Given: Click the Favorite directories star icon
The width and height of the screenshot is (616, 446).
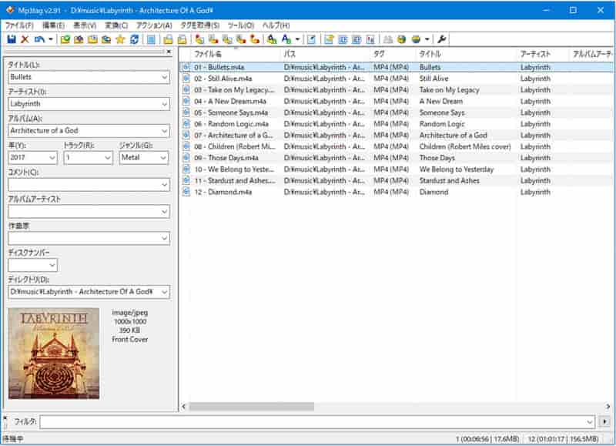Looking at the screenshot, I should click(x=121, y=39).
